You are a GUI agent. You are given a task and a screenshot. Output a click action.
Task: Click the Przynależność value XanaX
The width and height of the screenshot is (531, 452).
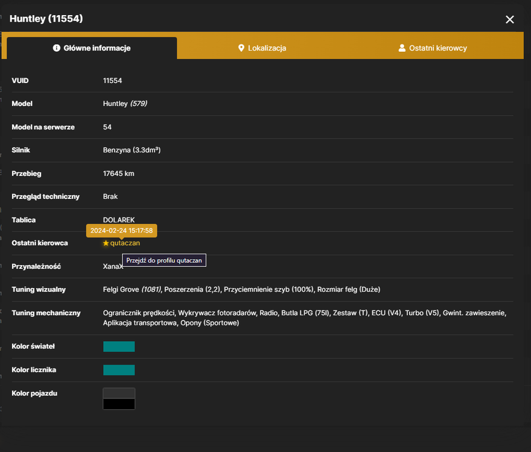pyautogui.click(x=113, y=266)
